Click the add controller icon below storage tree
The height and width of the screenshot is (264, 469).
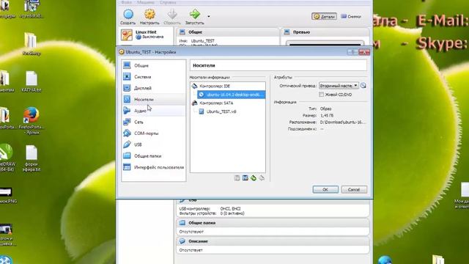point(237,178)
